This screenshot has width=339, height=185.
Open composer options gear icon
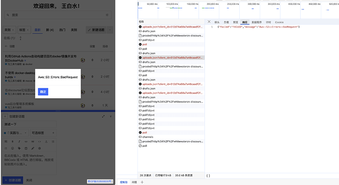[39, 148]
